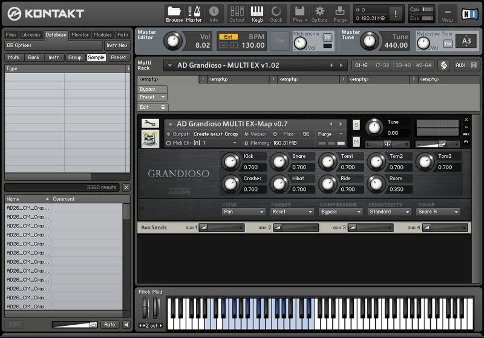Screen dimensions: 484x338
Task: Toggle the Metronome On switch
Action: point(327,37)
